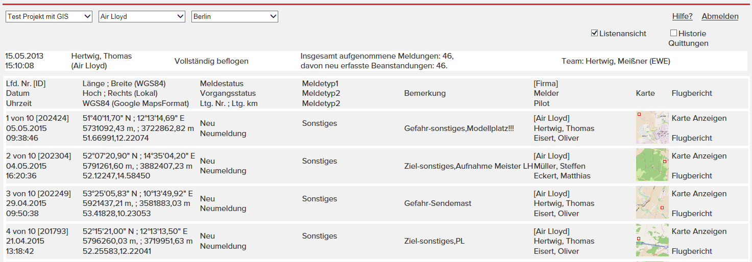The height and width of the screenshot is (262, 752).
Task: Open the Hilfe? help link
Action: pos(682,16)
